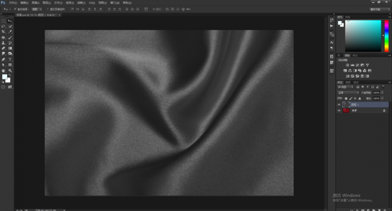Toggle the Auto-Select checkbox
392x211 pixels.
tap(15, 9)
